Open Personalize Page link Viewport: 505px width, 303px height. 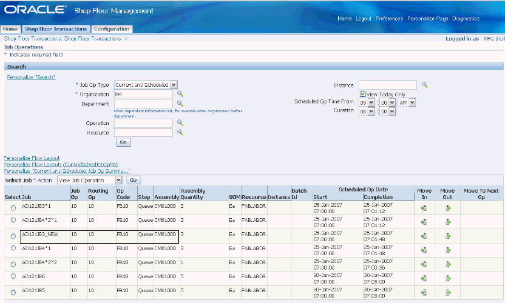tap(428, 18)
